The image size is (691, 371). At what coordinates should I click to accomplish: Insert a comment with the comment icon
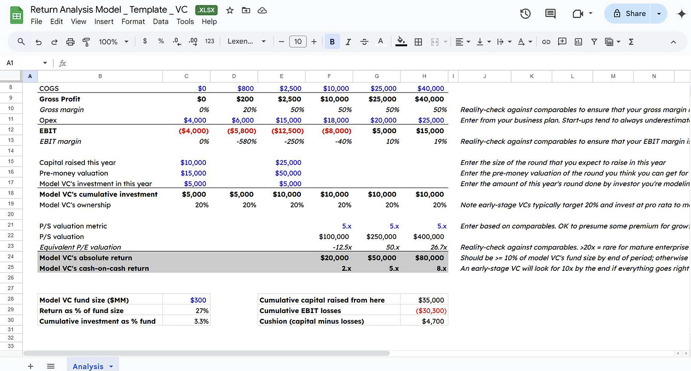tap(562, 41)
